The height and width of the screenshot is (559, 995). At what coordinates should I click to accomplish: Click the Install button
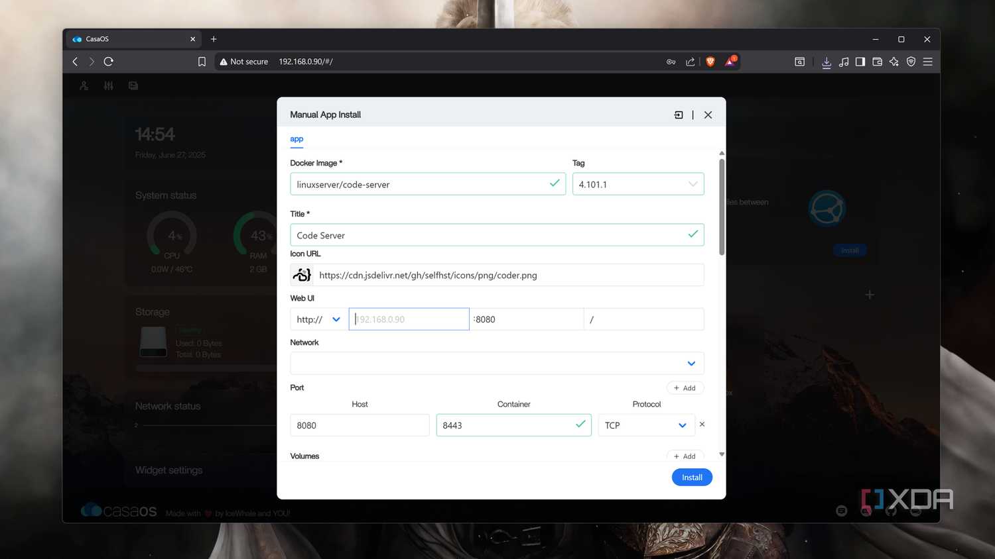pos(692,478)
